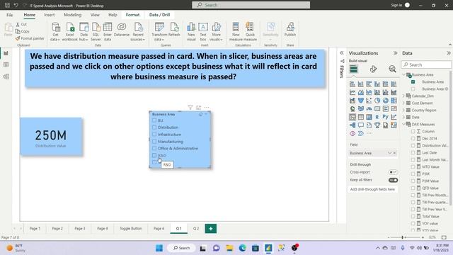This screenshot has height=255, width=453.
Task: Uncheck Business Area field in Data pane
Action: pyautogui.click(x=413, y=82)
